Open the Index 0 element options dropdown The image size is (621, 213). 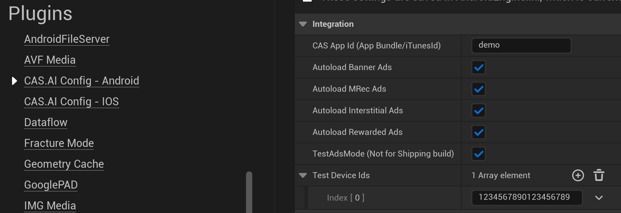[x=599, y=197]
